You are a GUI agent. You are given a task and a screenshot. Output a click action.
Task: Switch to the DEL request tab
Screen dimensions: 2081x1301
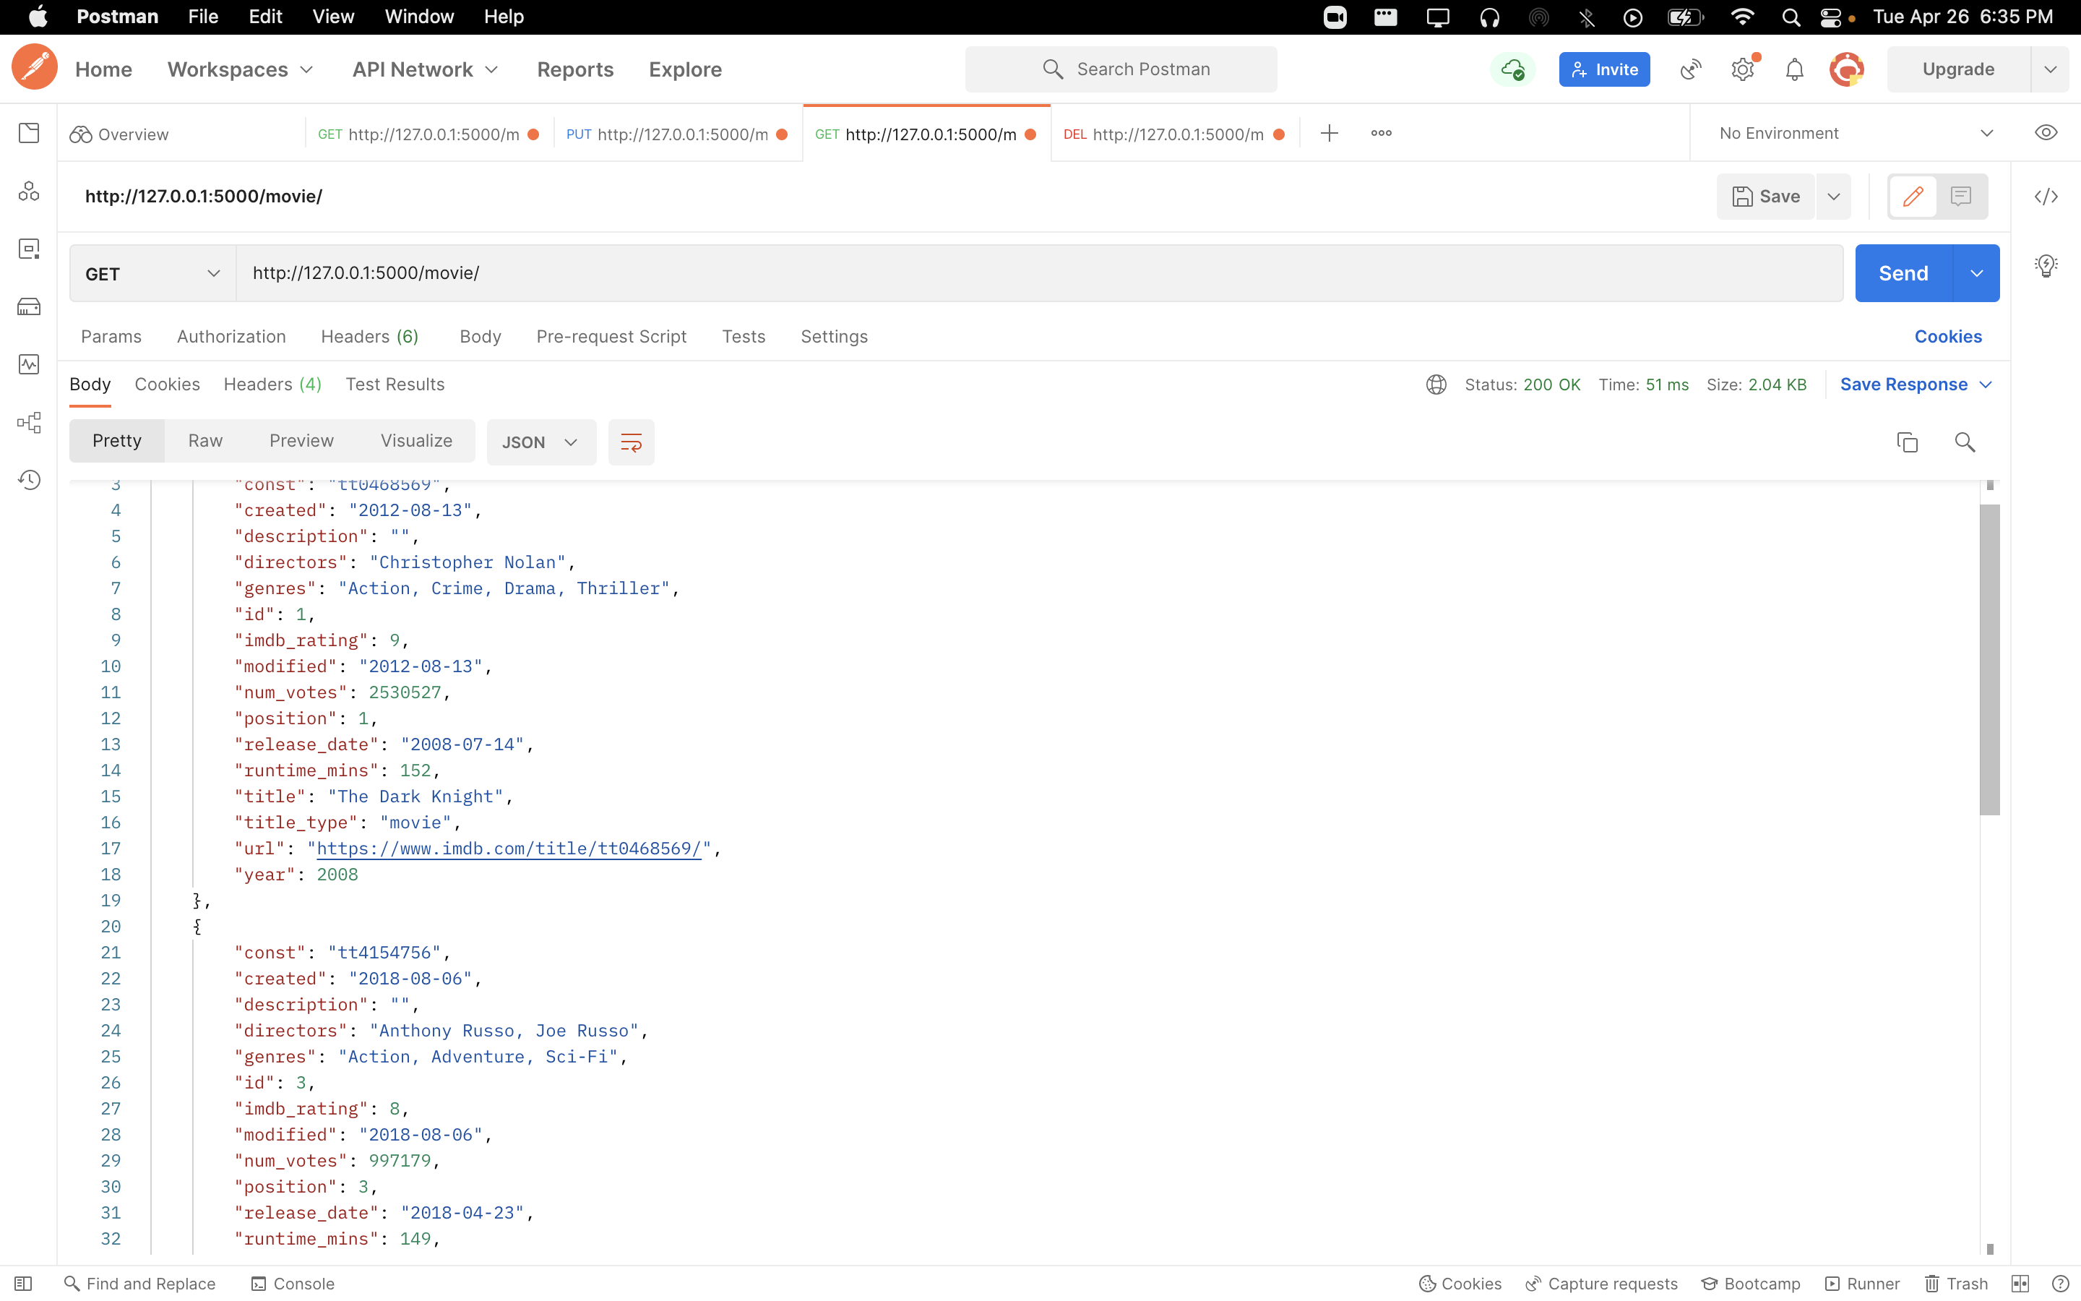tap(1173, 134)
